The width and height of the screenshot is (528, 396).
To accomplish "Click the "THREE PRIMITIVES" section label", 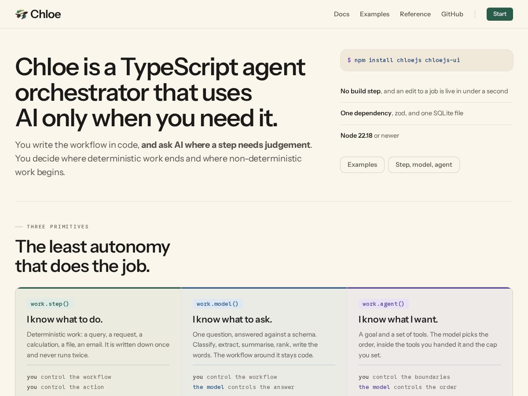I will 58,227.
